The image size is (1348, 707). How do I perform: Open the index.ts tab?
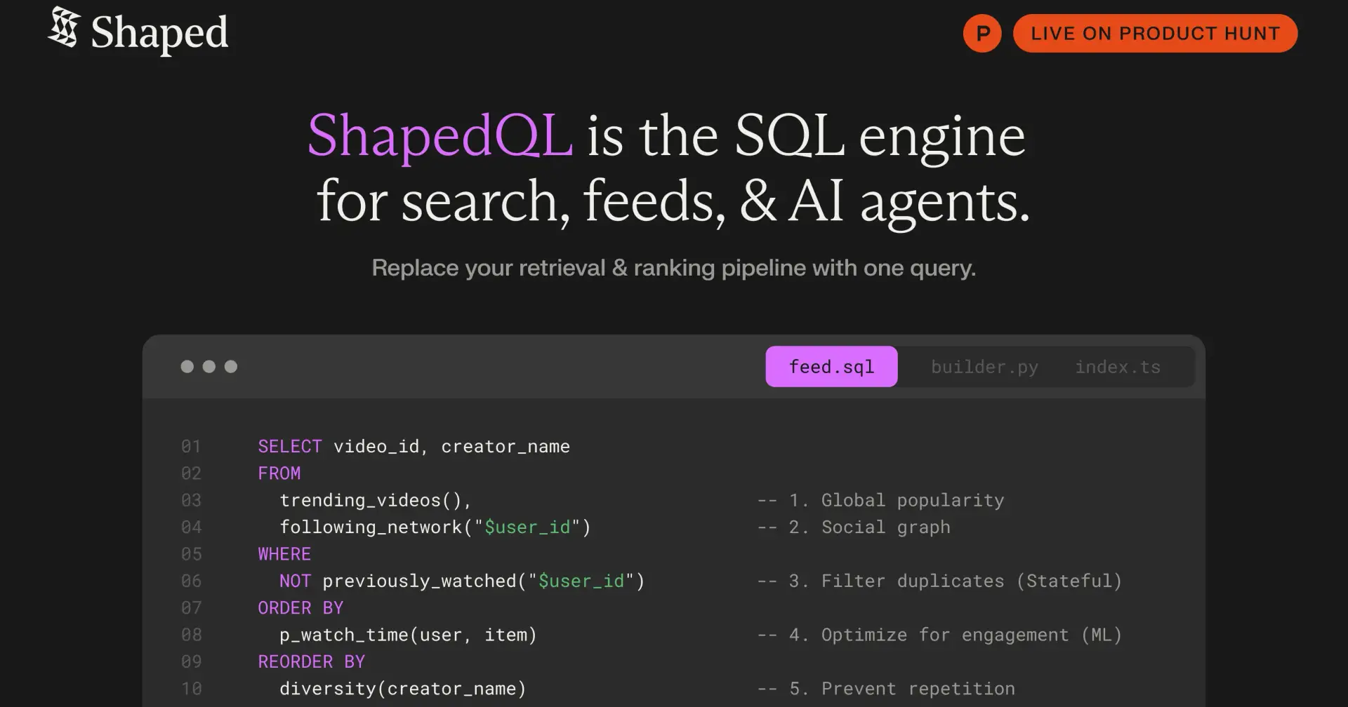1118,366
